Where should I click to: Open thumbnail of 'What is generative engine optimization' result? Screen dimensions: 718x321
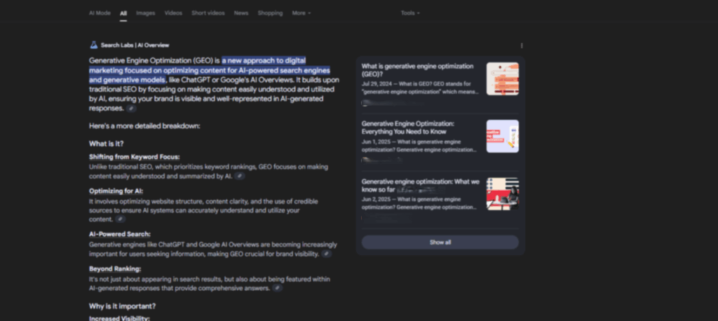(502, 78)
